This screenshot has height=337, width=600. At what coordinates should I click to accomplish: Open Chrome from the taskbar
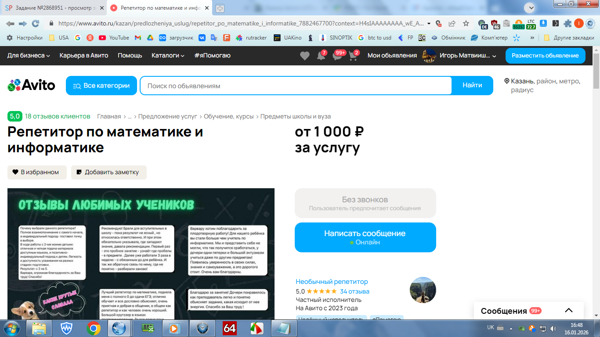tap(93, 328)
